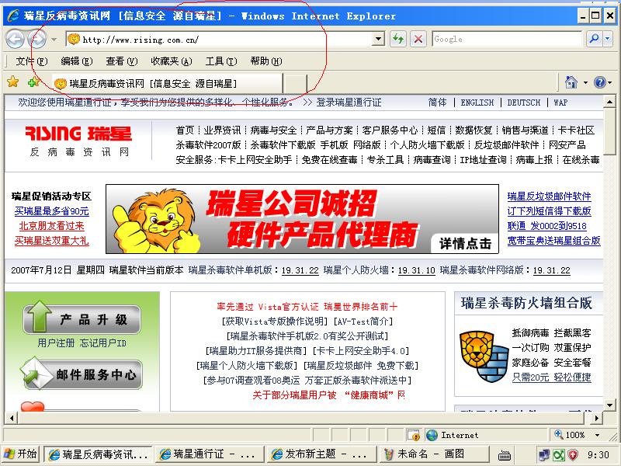Click the 忘记用户ID link
The width and height of the screenshot is (621, 466).
(x=103, y=343)
